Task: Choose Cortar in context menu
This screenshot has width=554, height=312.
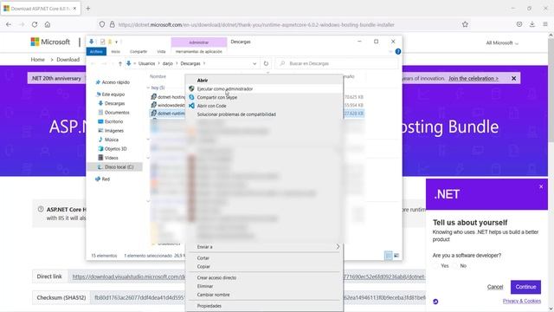Action: click(264, 258)
